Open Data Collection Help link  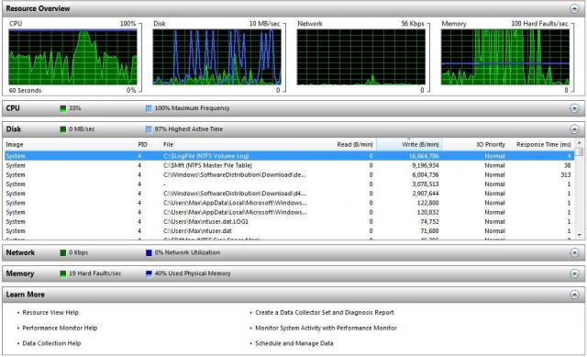click(51, 343)
